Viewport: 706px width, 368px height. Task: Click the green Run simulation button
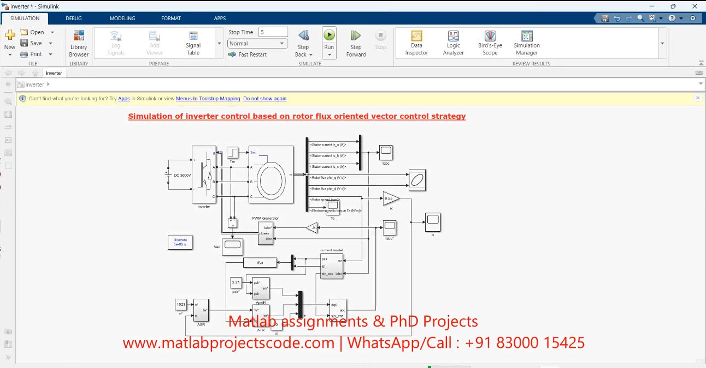tap(329, 35)
